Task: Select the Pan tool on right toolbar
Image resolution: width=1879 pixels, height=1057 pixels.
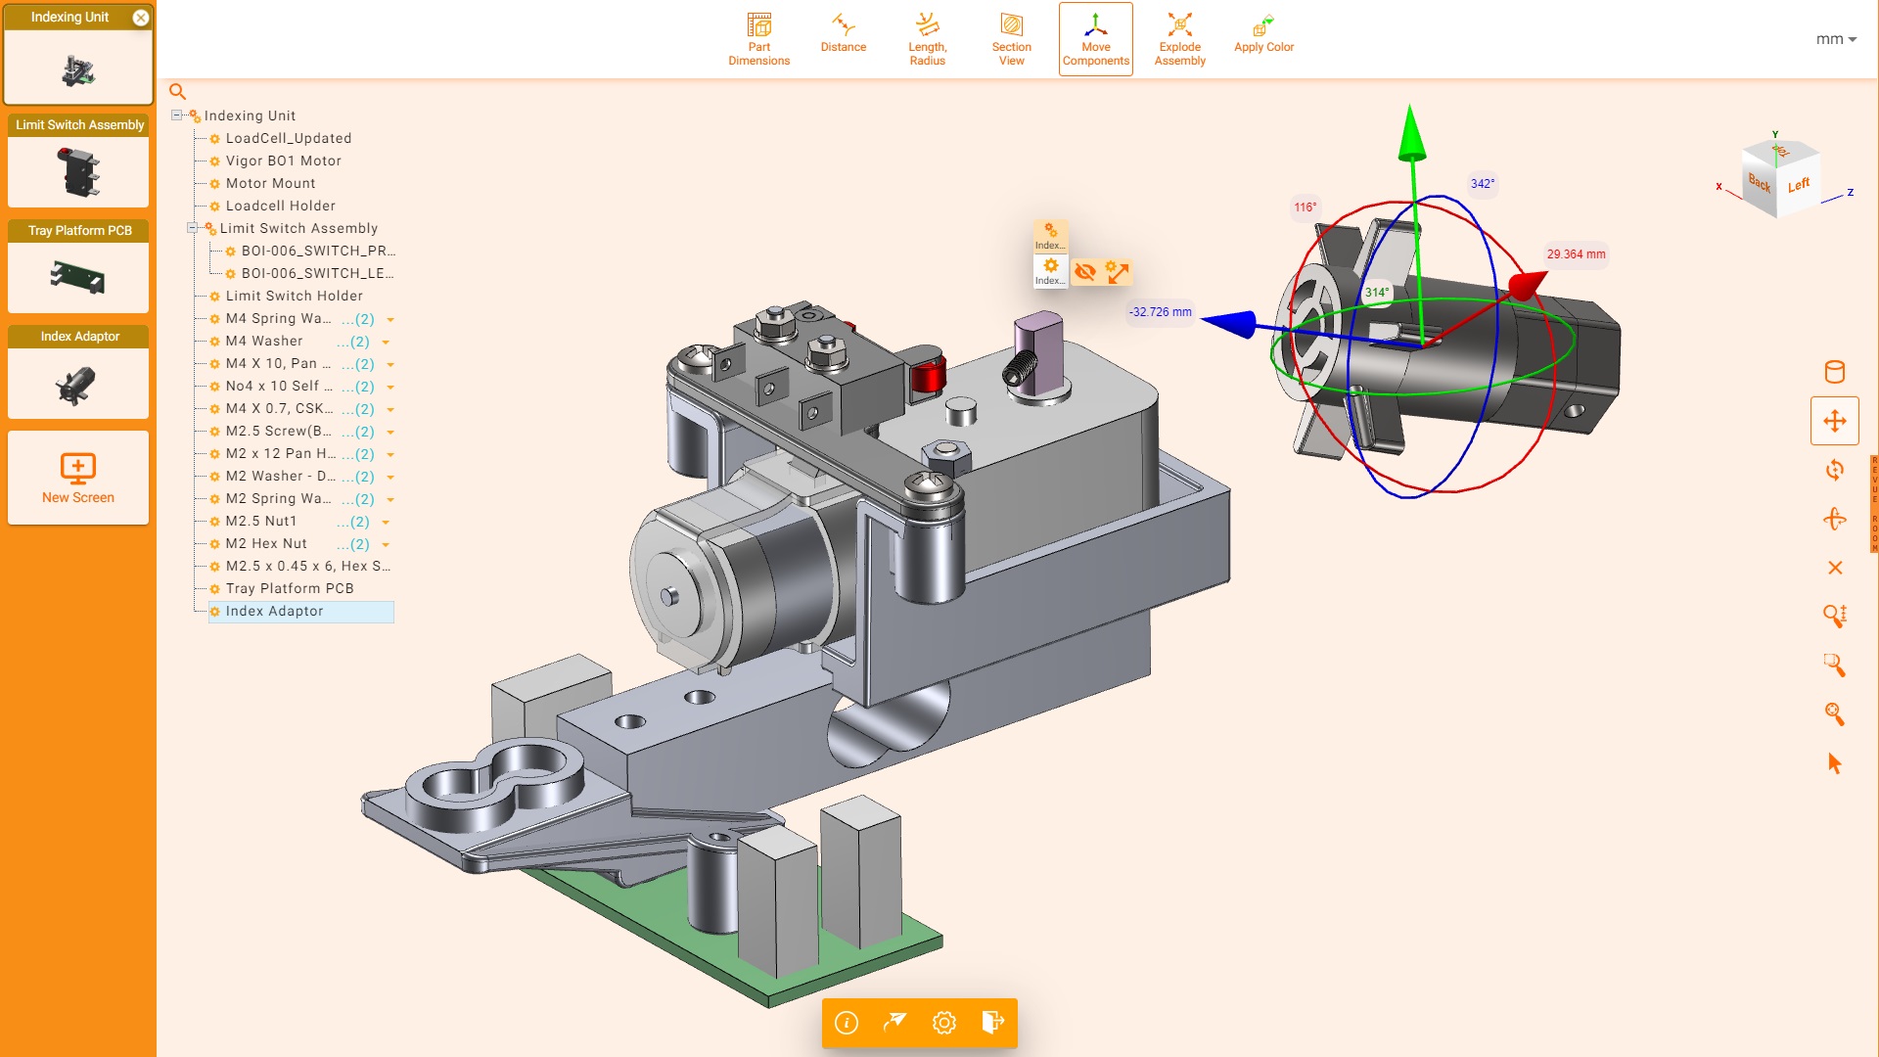Action: tap(1835, 421)
